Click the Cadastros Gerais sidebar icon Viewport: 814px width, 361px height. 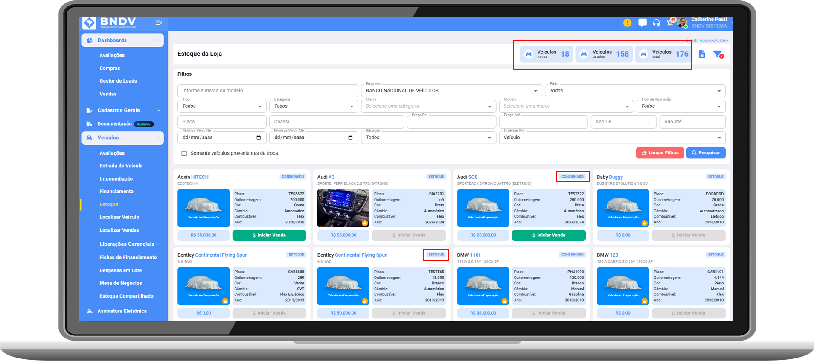pos(89,110)
